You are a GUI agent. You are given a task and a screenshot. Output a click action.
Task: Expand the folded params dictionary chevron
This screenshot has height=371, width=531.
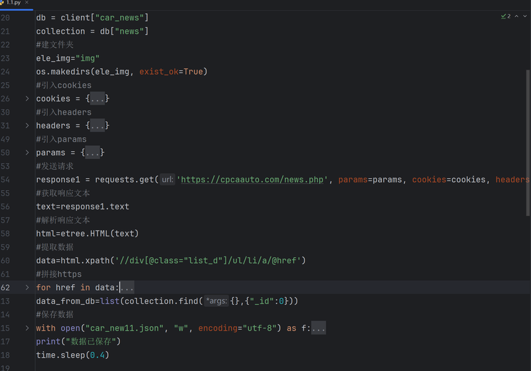tap(27, 153)
